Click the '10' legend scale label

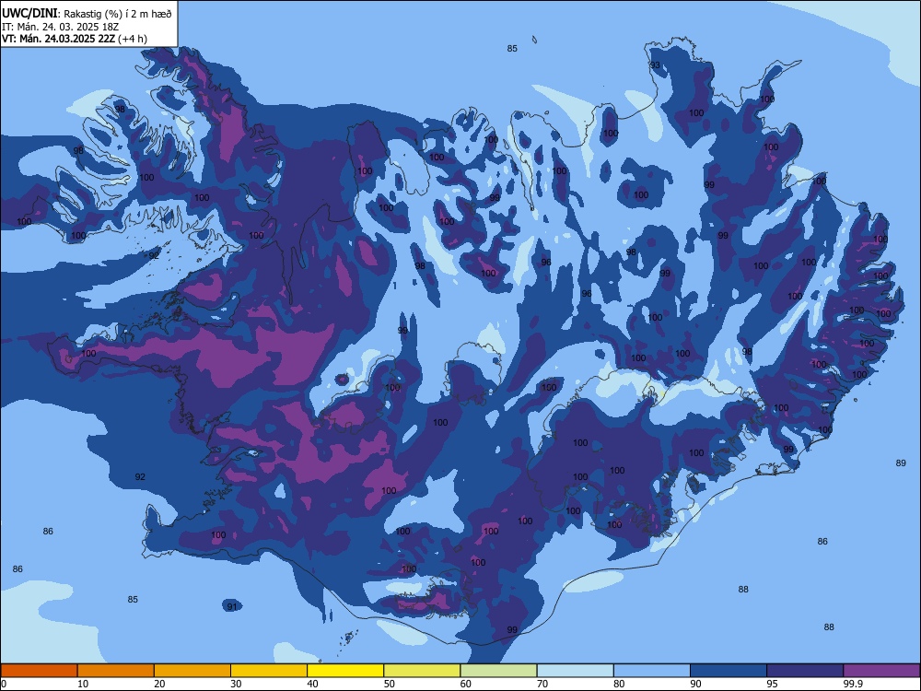pyautogui.click(x=83, y=684)
